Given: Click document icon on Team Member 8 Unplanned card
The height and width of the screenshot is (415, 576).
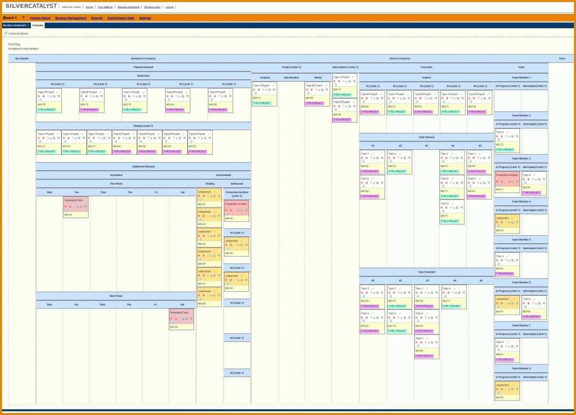Looking at the screenshot, I should pos(499,393).
